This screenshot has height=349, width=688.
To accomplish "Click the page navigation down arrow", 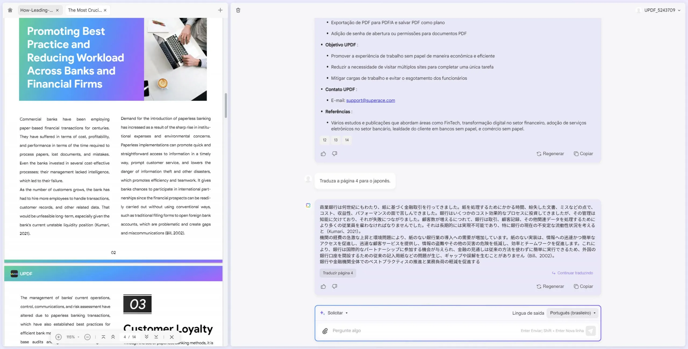I will (146, 337).
